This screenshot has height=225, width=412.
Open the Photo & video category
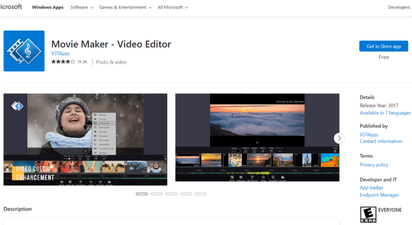(x=111, y=62)
